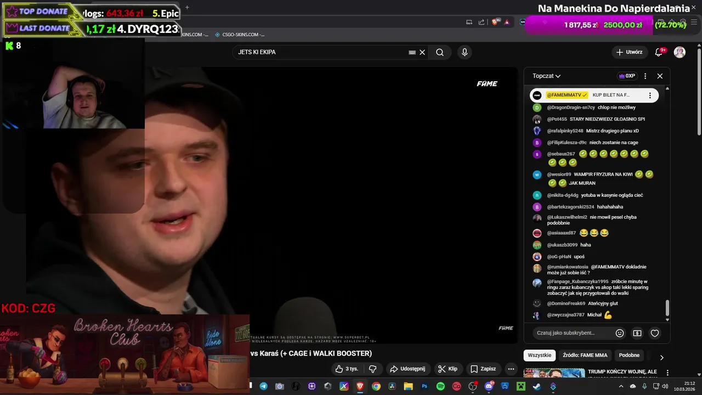Open DaVinci Resolve from the taskbar

point(392,386)
